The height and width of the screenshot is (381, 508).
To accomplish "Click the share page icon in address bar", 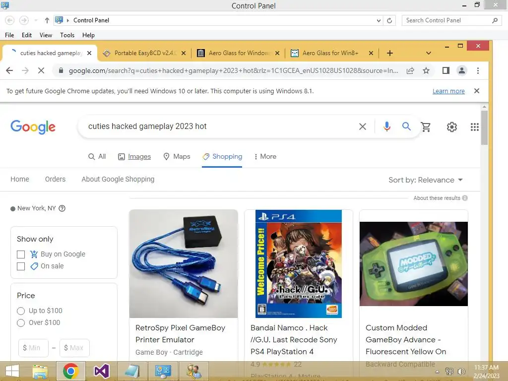I will (410, 70).
